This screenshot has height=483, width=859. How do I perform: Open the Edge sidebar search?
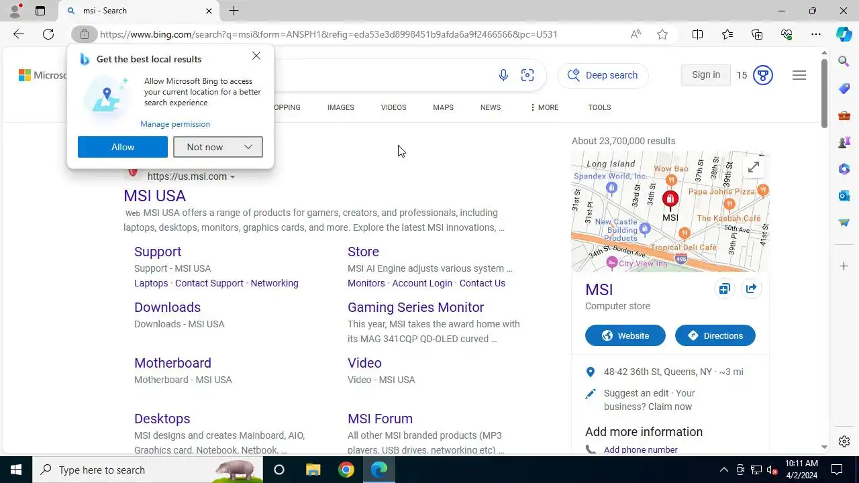pyautogui.click(x=844, y=62)
